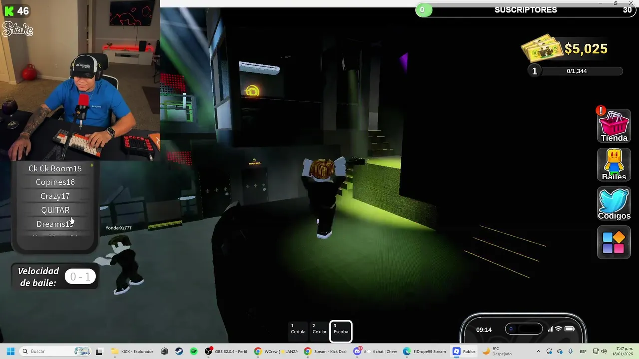This screenshot has height=359, width=639.
Task: Click the colored shapes icon below Codigos
Action: coord(614,243)
